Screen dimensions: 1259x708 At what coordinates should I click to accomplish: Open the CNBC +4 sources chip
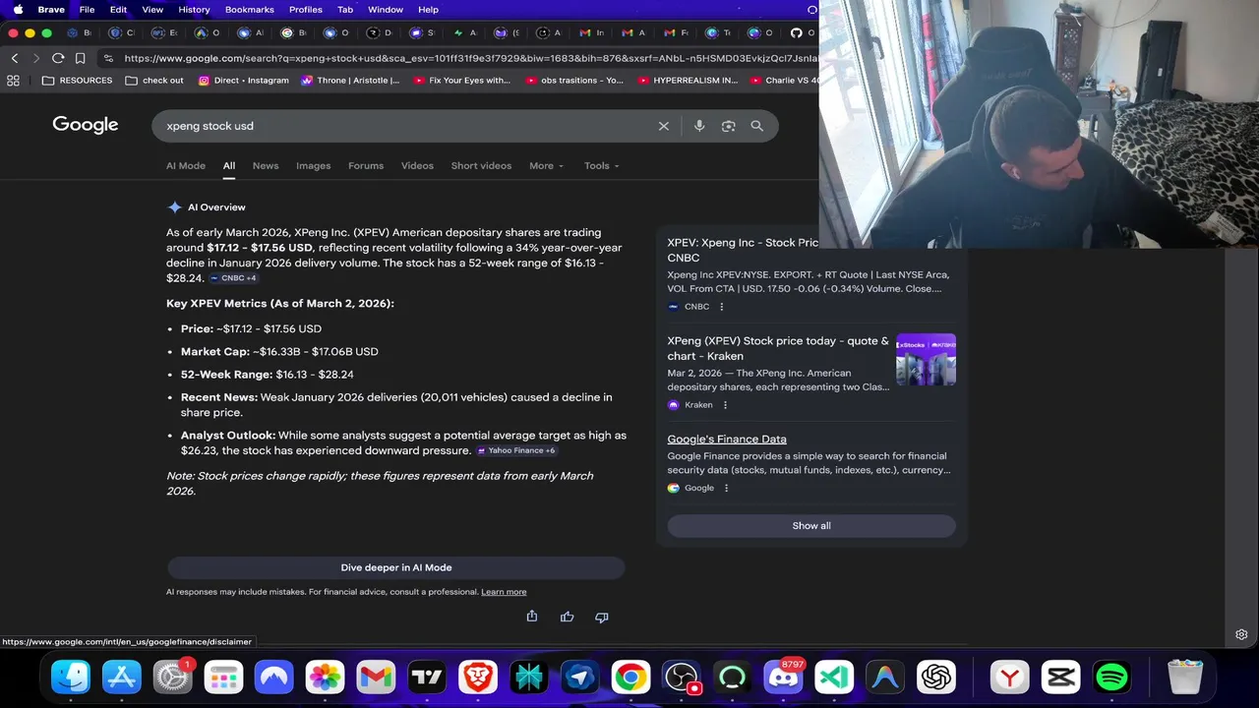pos(233,278)
